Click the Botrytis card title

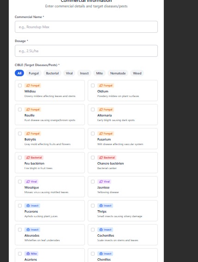click(x=30, y=140)
